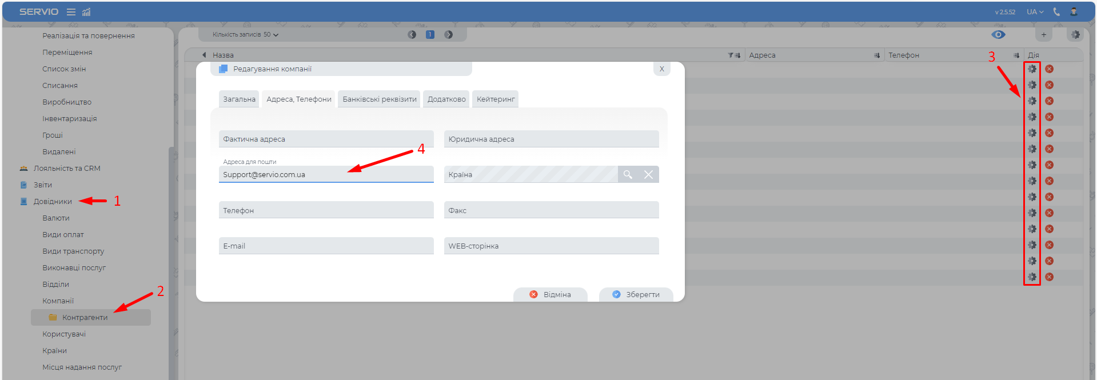Open the Кількість записів 50 dropdown
1097x380 pixels.
246,35
